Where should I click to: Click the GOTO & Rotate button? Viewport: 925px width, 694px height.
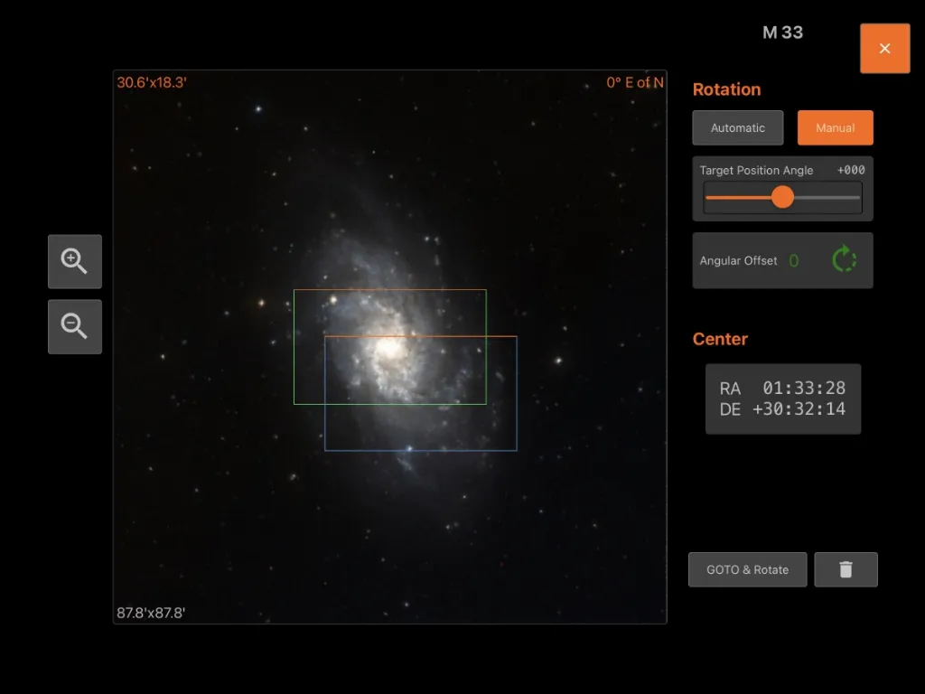click(x=747, y=569)
